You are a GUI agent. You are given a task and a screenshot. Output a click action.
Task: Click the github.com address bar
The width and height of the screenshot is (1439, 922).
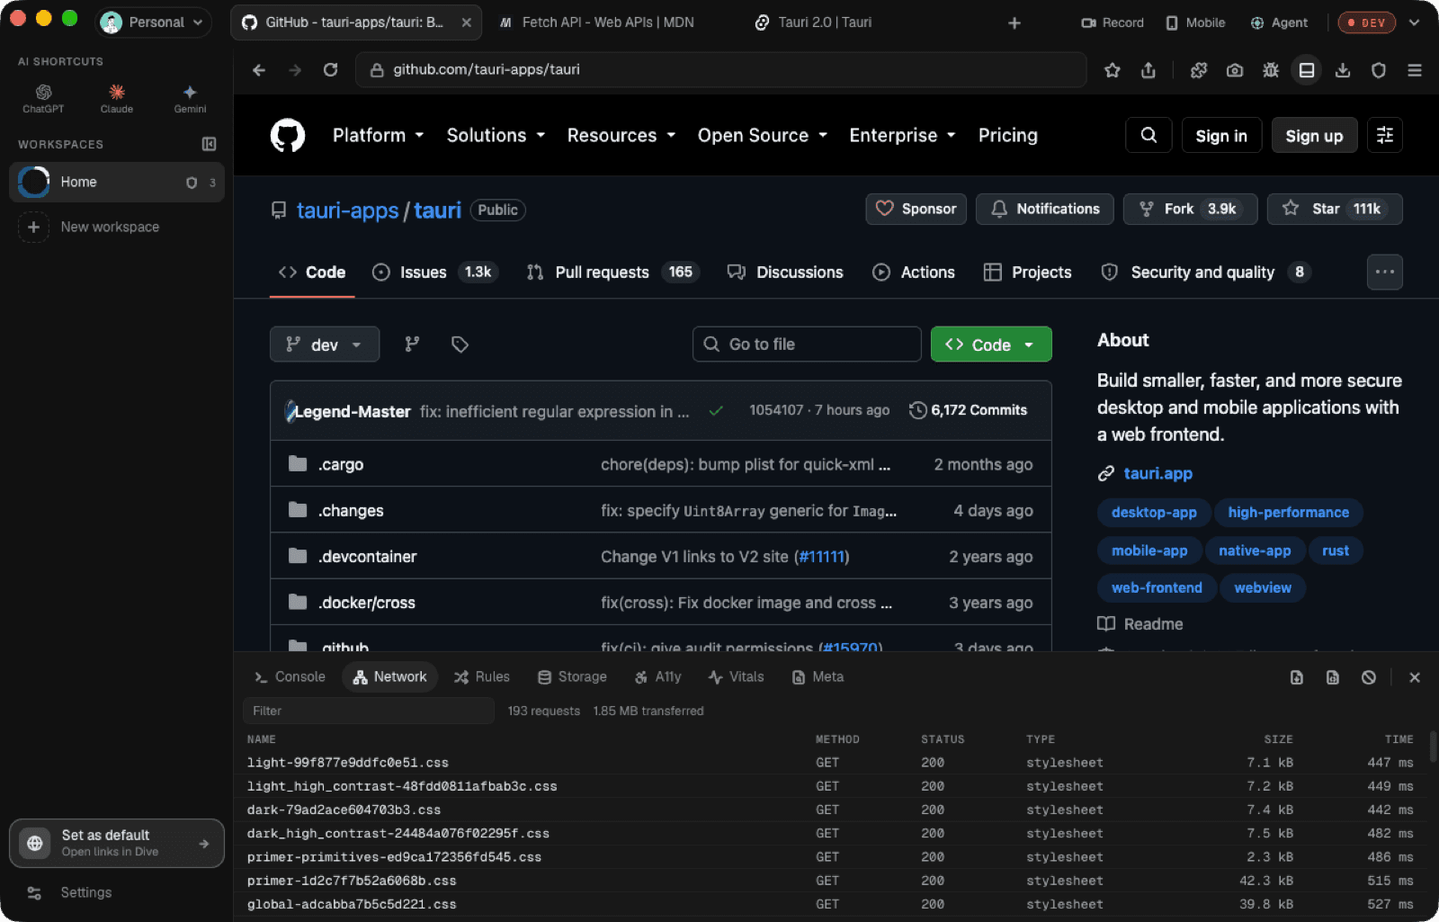(720, 70)
